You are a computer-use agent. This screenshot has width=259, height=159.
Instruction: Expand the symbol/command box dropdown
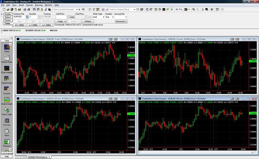(x=77, y=10)
